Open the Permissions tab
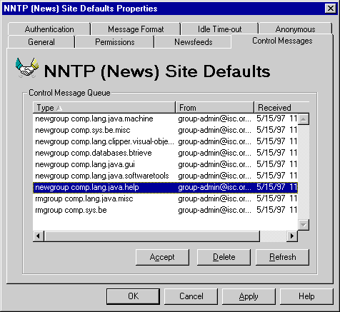The image size is (340, 312). coord(115,42)
